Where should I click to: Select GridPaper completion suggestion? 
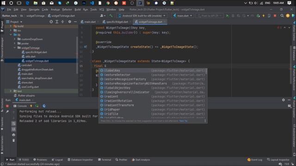click(152, 110)
